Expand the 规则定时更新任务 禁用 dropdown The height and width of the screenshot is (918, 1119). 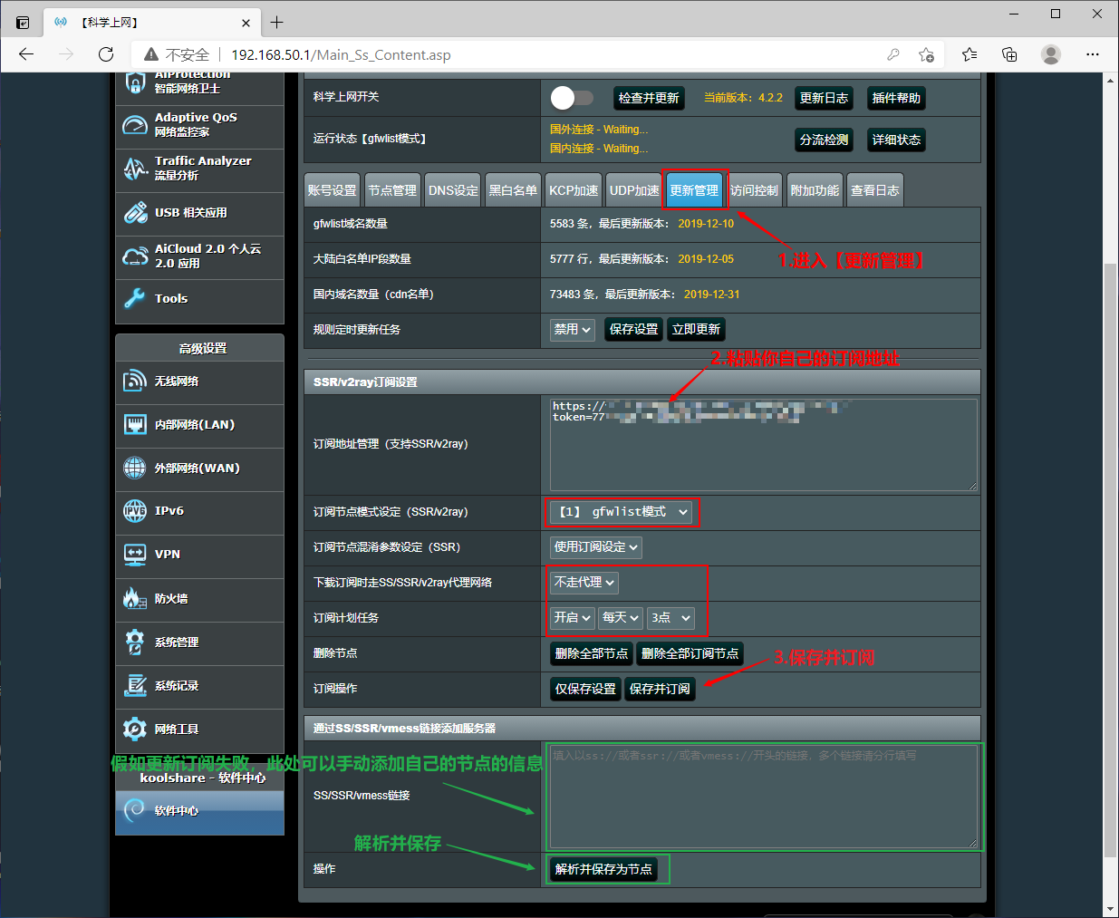[x=573, y=329]
